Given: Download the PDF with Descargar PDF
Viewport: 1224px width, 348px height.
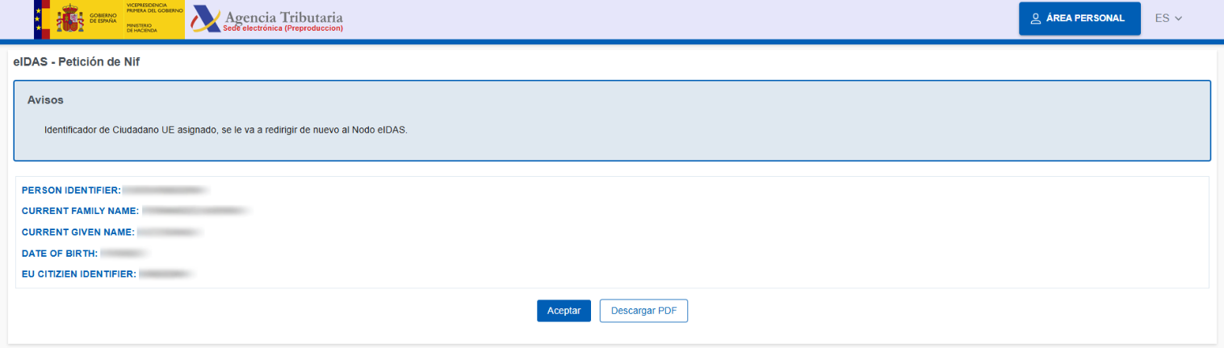Looking at the screenshot, I should pyautogui.click(x=643, y=311).
